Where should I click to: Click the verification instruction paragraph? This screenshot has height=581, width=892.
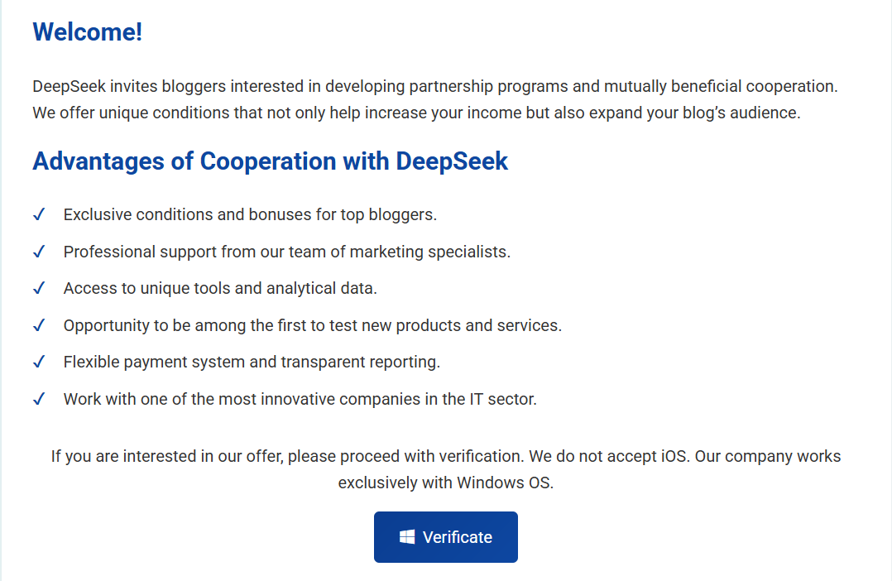click(447, 468)
